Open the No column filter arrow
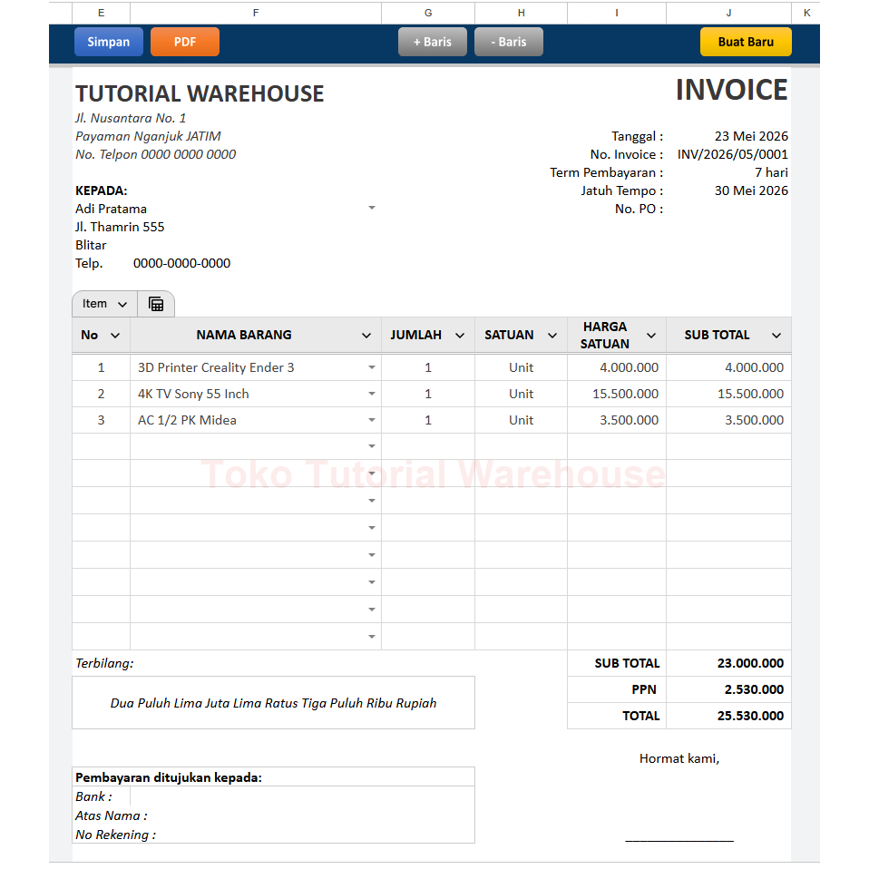The image size is (869, 869). (115, 336)
